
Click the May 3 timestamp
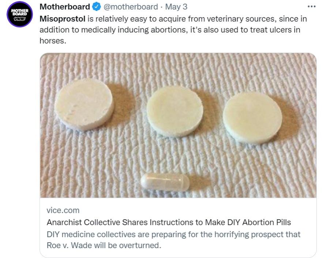[x=176, y=7]
